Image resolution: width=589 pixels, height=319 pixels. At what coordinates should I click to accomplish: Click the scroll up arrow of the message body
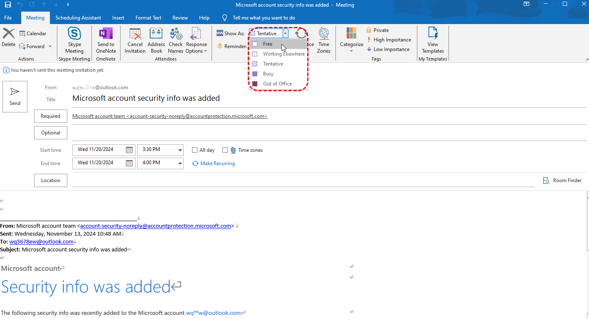point(587,195)
